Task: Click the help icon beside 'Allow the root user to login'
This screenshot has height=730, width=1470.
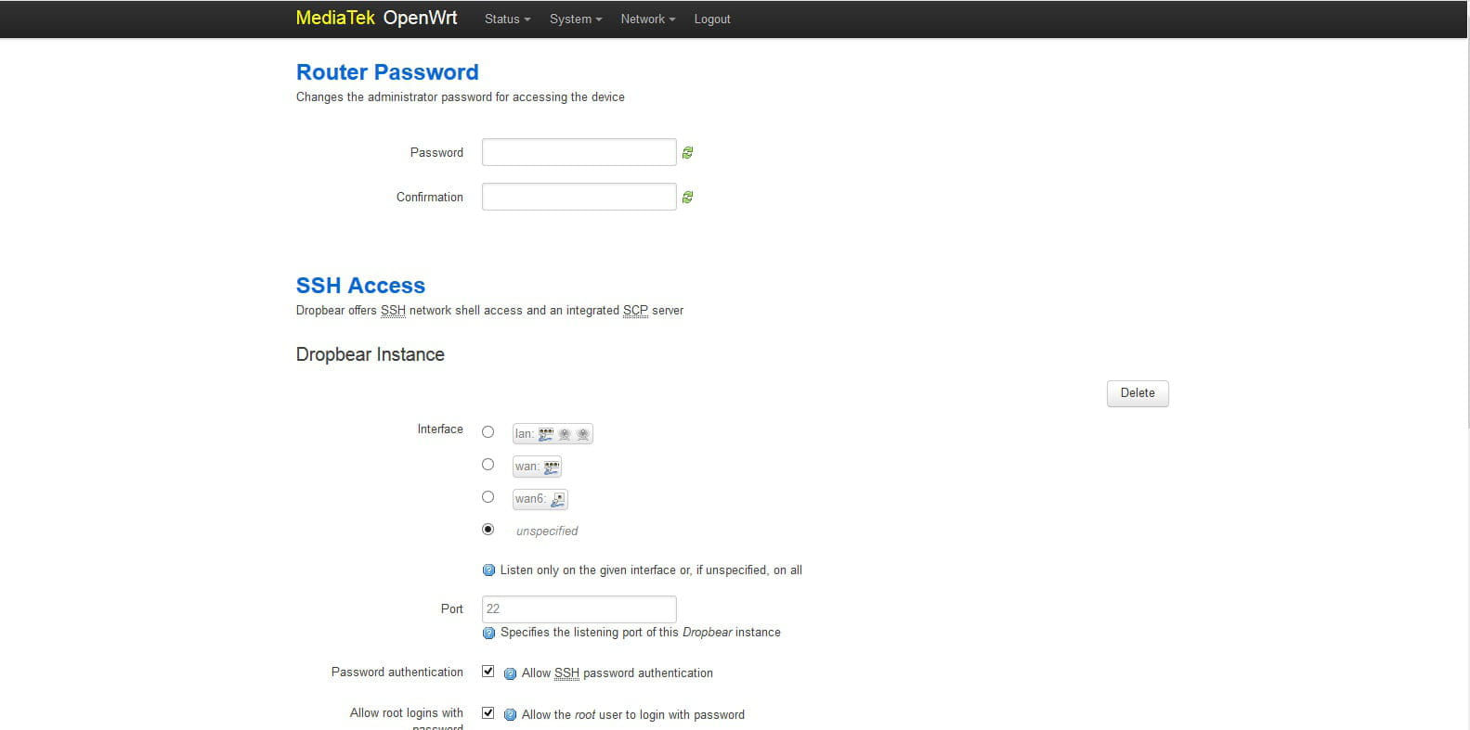Action: pyautogui.click(x=510, y=715)
